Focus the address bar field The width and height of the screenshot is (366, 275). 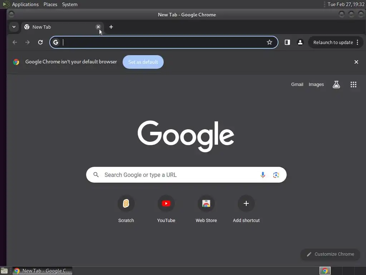click(x=164, y=42)
